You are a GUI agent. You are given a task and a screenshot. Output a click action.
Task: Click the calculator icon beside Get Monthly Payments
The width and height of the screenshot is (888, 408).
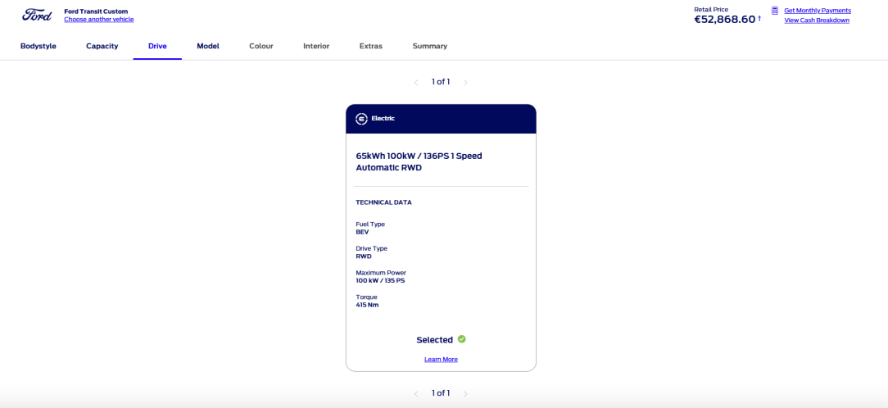[x=775, y=10]
